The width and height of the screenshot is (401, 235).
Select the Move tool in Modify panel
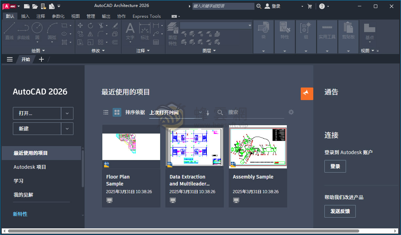click(80, 25)
